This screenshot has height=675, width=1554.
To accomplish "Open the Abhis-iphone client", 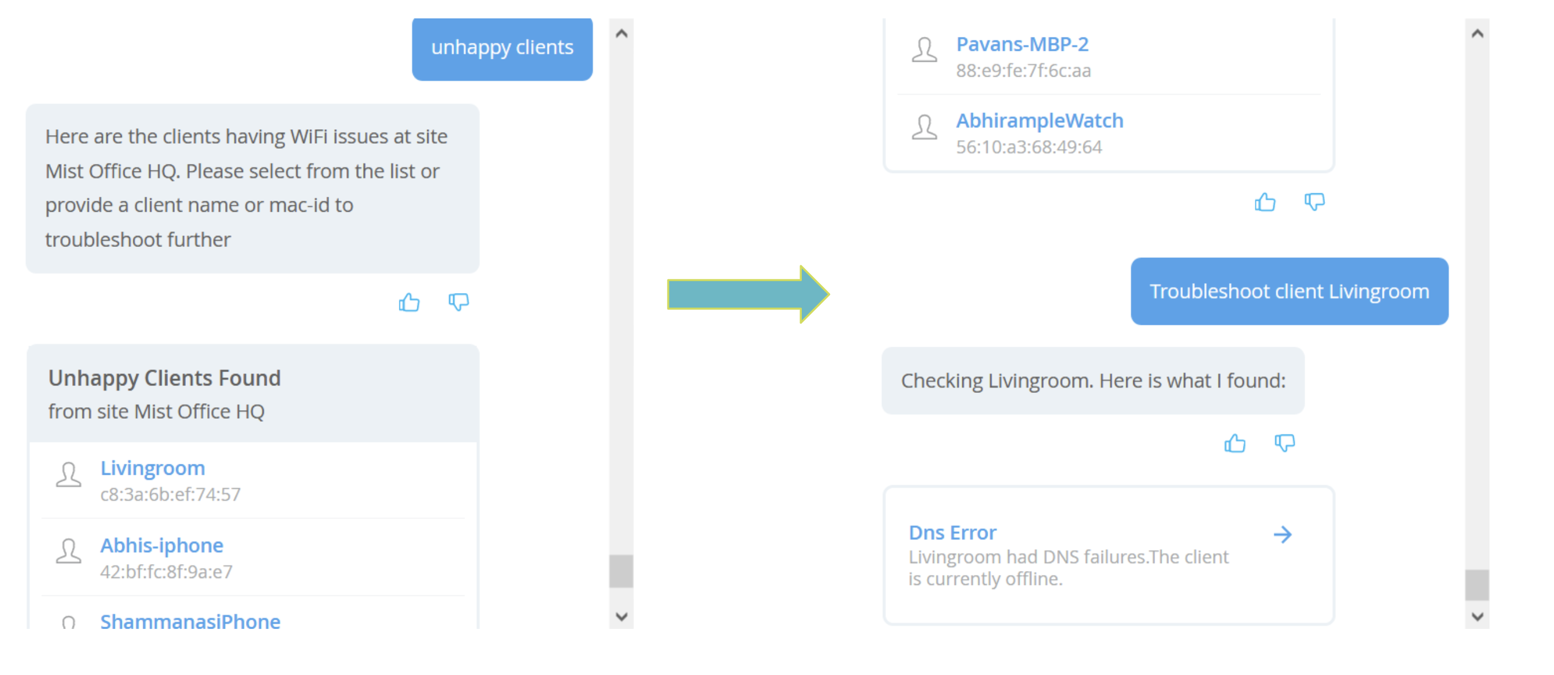I will pyautogui.click(x=162, y=545).
